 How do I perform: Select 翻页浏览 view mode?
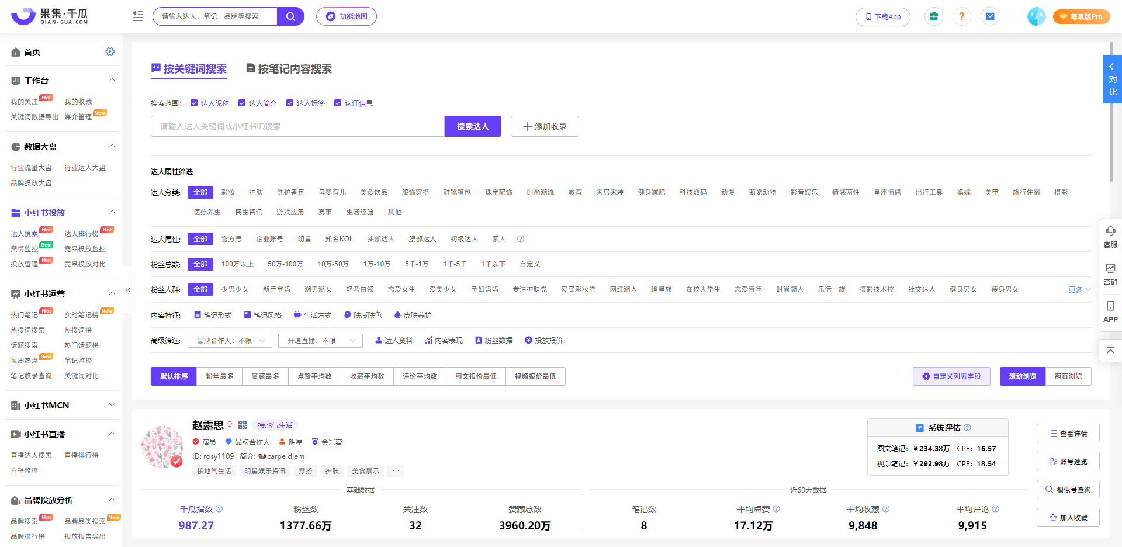1068,376
